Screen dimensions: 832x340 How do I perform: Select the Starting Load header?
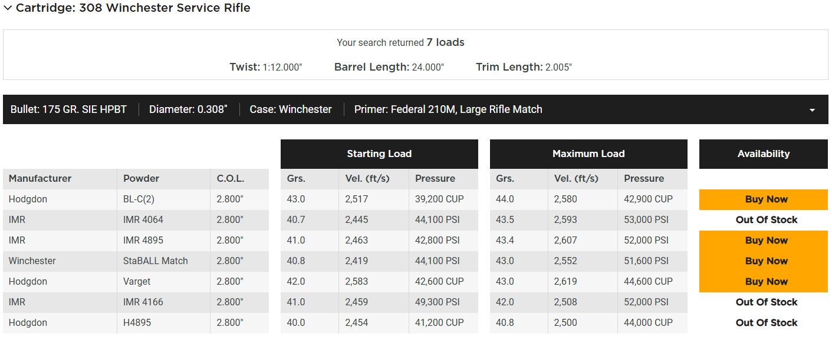point(379,154)
